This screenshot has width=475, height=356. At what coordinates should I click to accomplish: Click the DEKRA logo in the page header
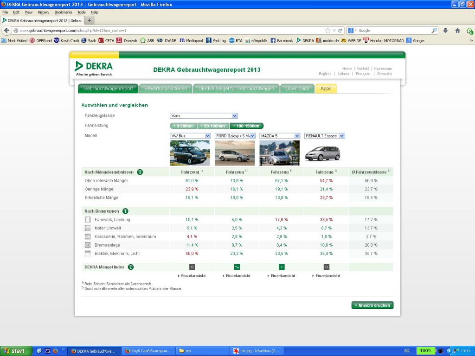(x=94, y=68)
